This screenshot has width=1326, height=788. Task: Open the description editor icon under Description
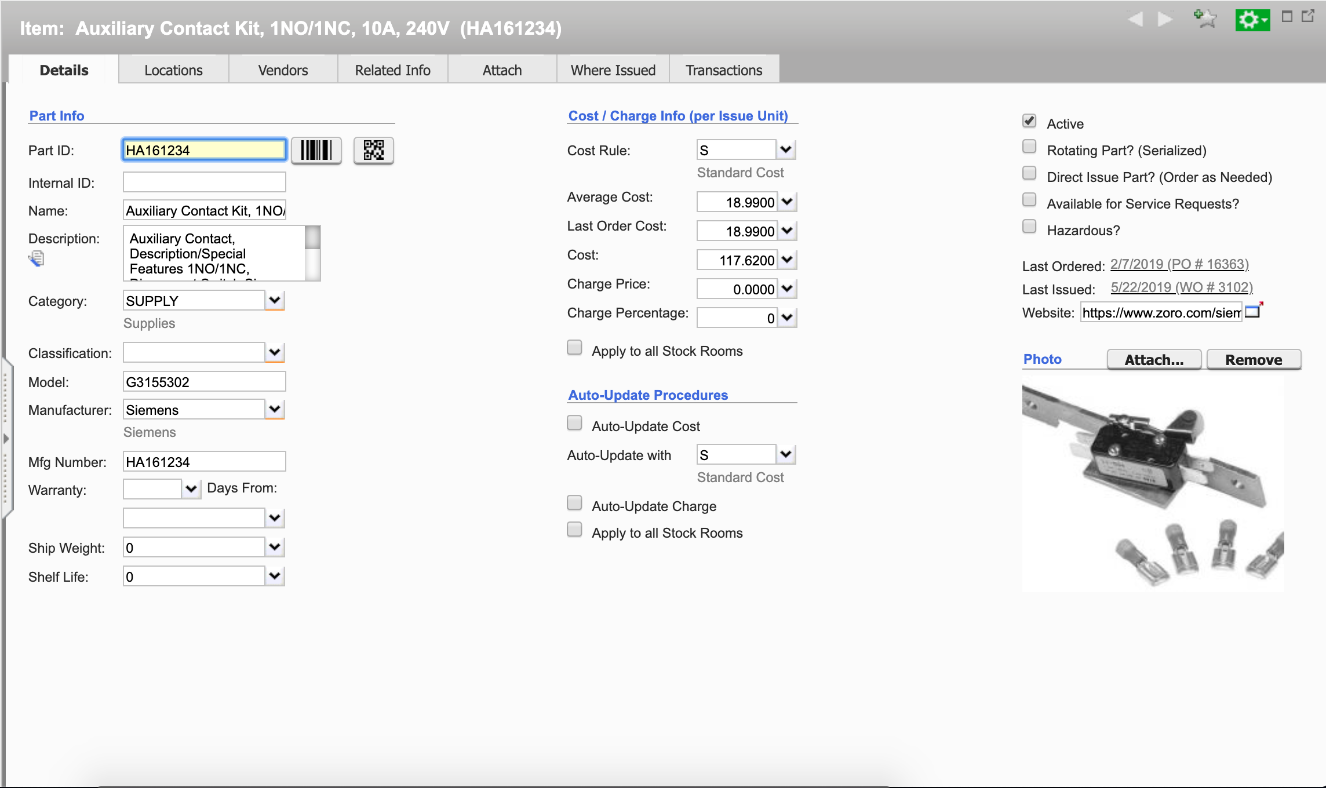(x=36, y=258)
